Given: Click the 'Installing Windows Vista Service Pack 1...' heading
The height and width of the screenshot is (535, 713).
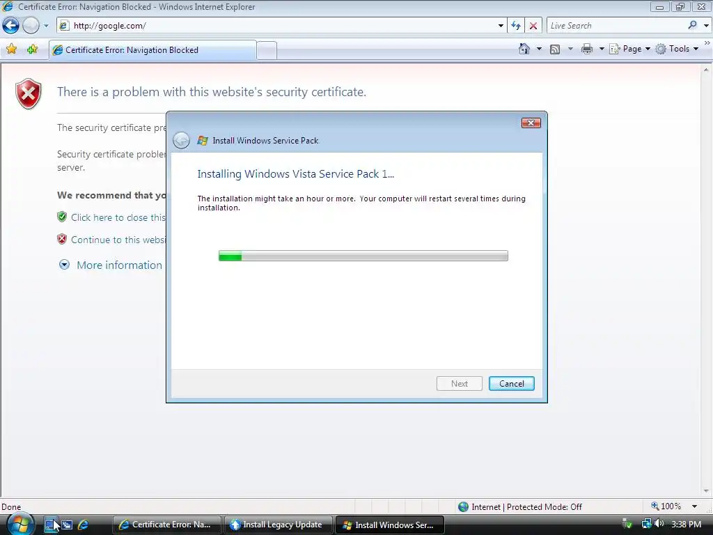Looking at the screenshot, I should [295, 173].
